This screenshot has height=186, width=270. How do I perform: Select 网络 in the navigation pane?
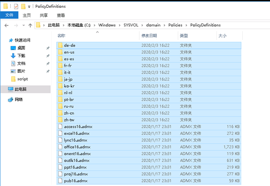tap(19, 100)
